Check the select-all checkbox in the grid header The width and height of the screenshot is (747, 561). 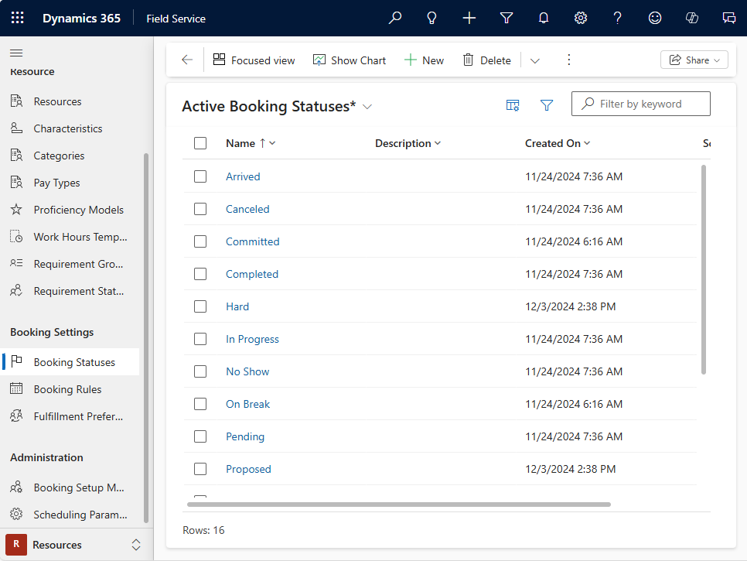coord(200,143)
